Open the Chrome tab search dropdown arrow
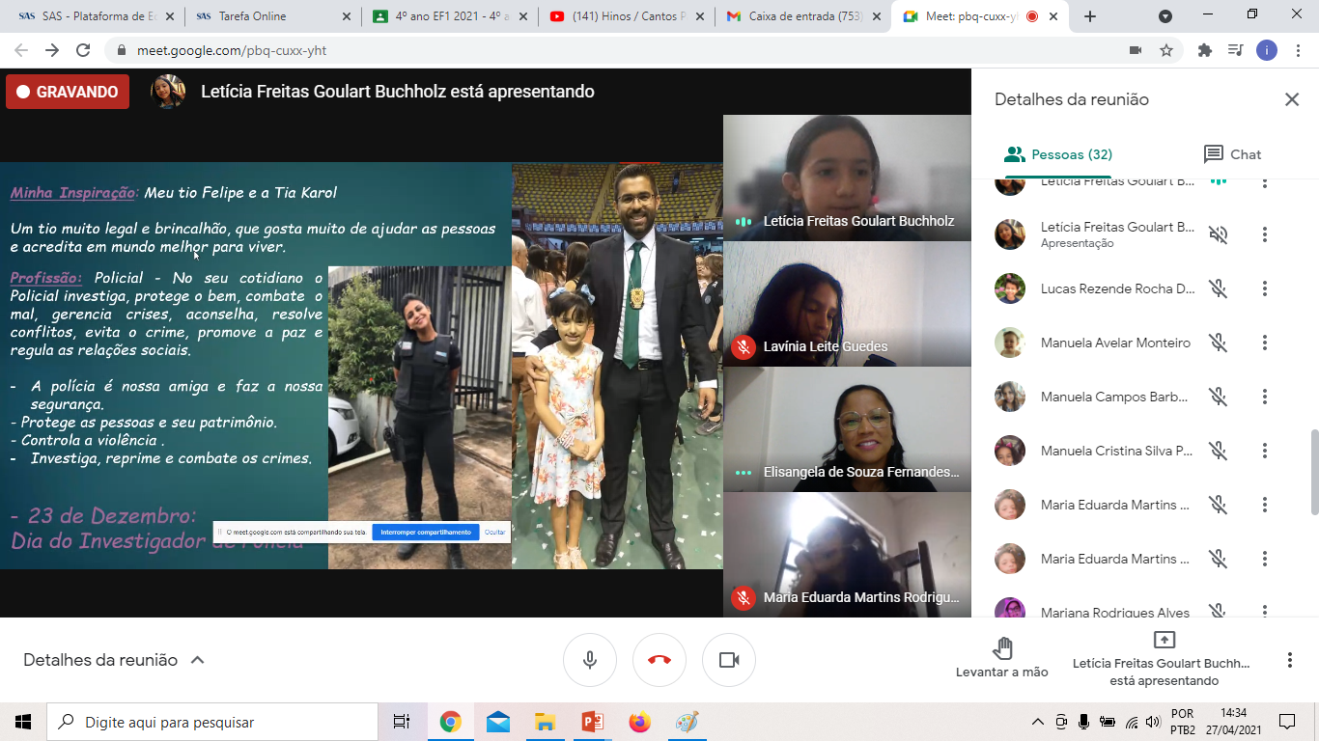This screenshot has width=1319, height=741. (1165, 16)
